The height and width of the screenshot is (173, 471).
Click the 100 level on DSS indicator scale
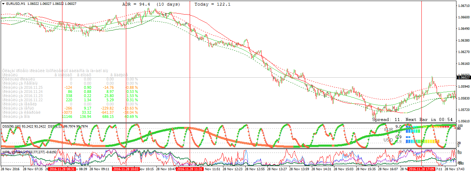pyautogui.click(x=460, y=125)
